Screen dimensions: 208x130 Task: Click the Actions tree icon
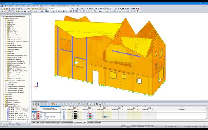(8, 84)
